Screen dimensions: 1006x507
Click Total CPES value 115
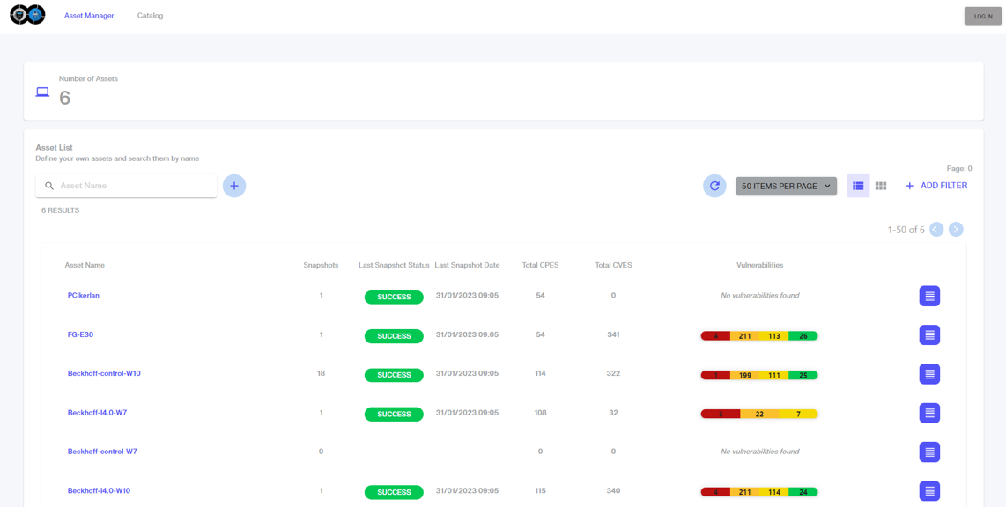540,490
